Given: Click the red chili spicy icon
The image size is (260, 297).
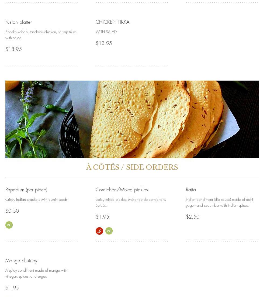Looking at the screenshot, I should tap(99, 231).
